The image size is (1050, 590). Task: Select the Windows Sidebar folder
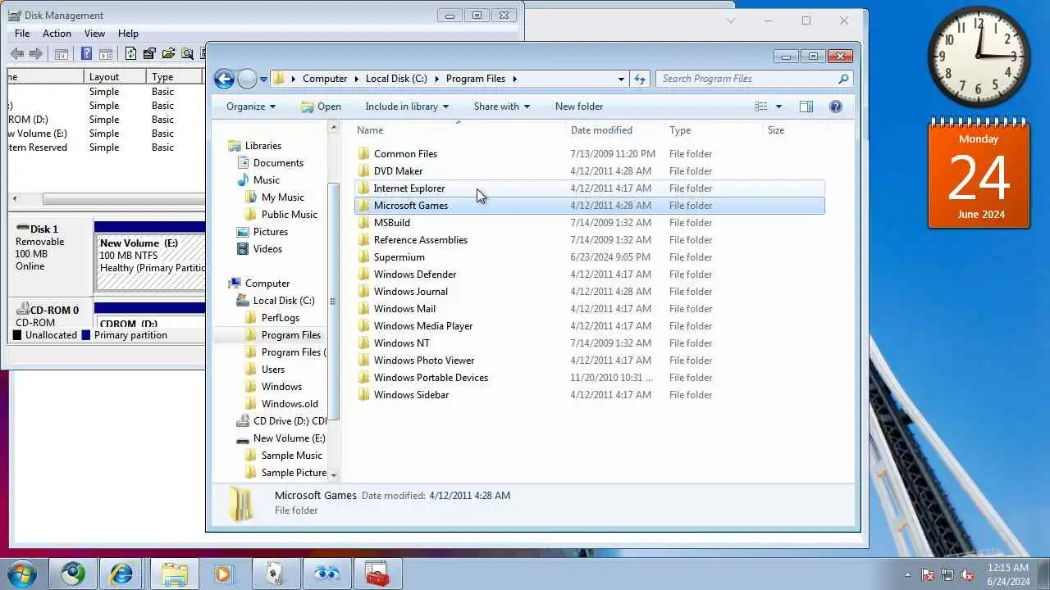pyautogui.click(x=590, y=395)
